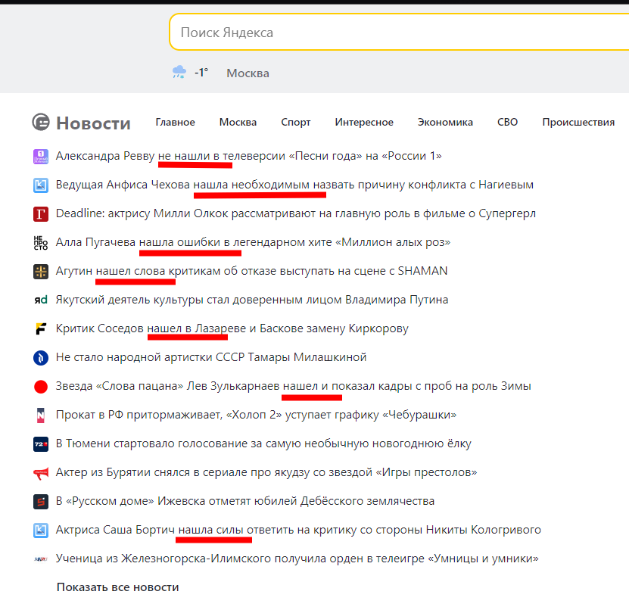Click source icon beside Агутин headline
The height and width of the screenshot is (610, 629).
click(41, 272)
